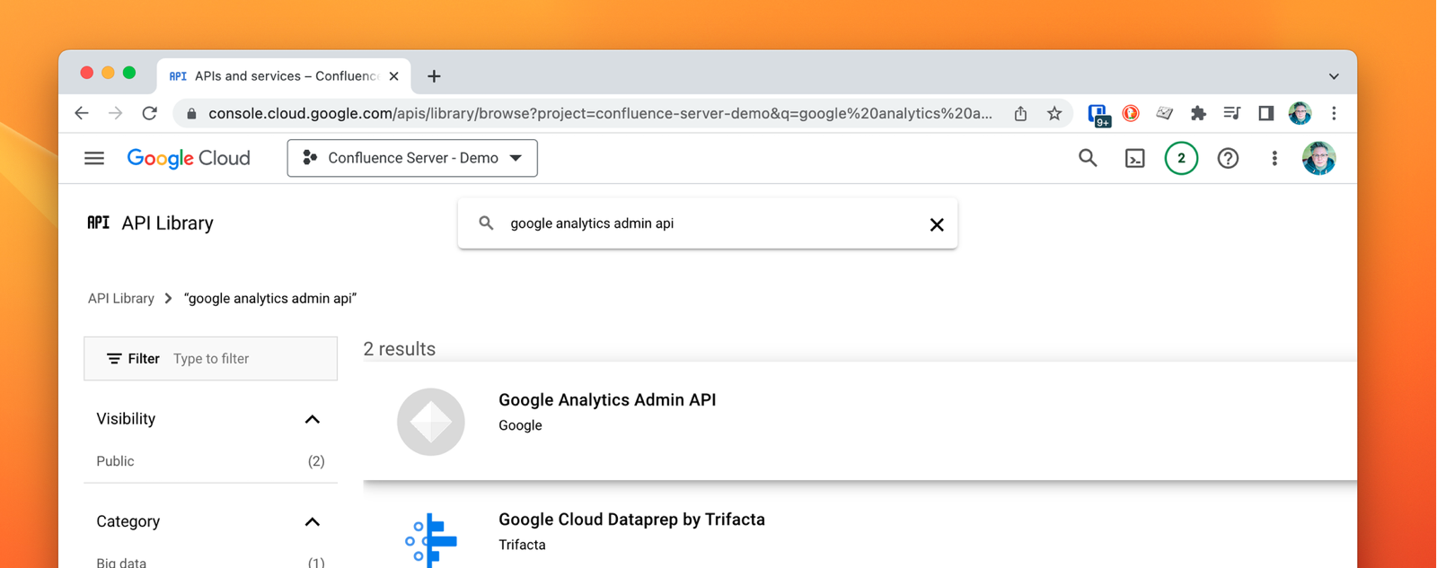Screen dimensions: 1437x568
Task: Open the three-dot settings menu in header
Action: coord(1274,158)
